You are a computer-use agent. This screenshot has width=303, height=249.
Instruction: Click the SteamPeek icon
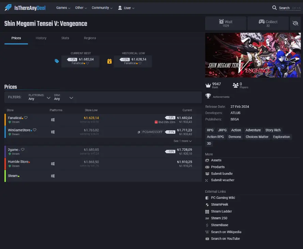(207, 205)
